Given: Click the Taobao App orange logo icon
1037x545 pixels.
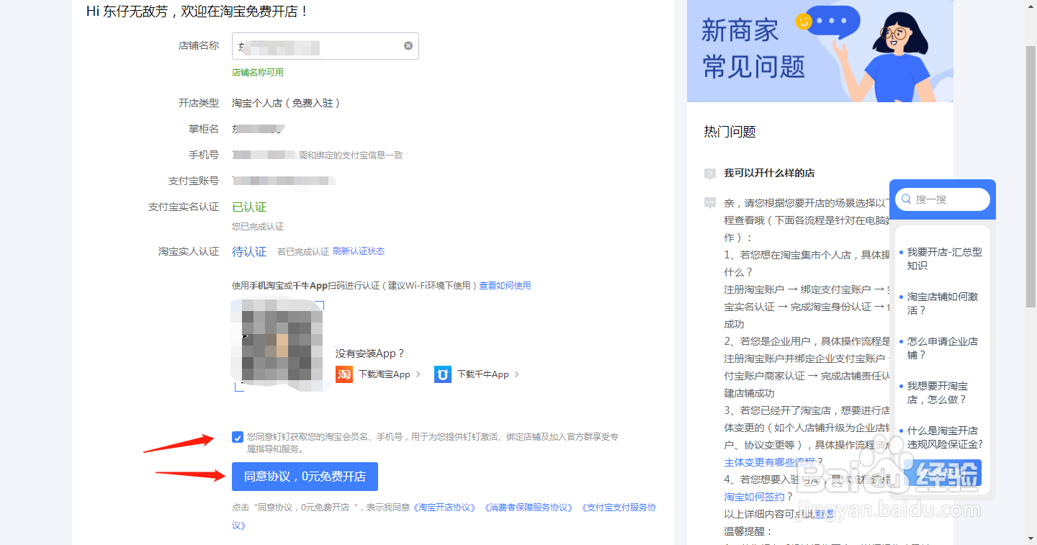Looking at the screenshot, I should [x=344, y=374].
